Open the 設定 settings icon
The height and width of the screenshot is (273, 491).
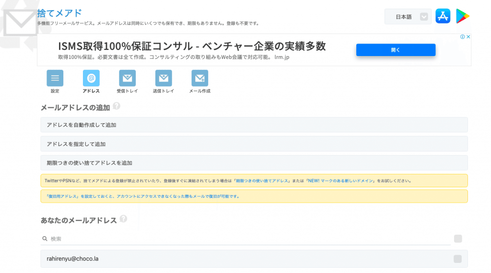point(55,78)
